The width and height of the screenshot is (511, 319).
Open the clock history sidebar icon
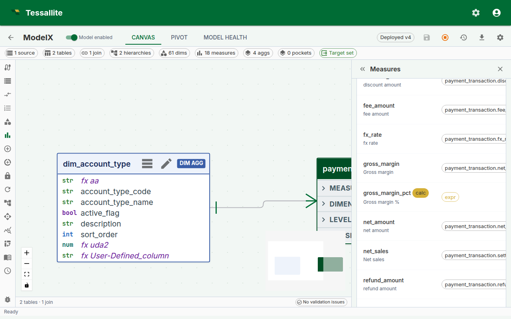pos(7,271)
